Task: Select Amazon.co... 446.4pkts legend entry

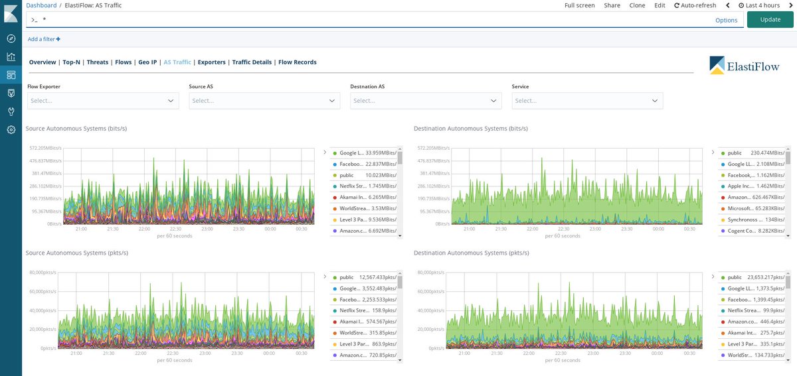Action: point(751,322)
